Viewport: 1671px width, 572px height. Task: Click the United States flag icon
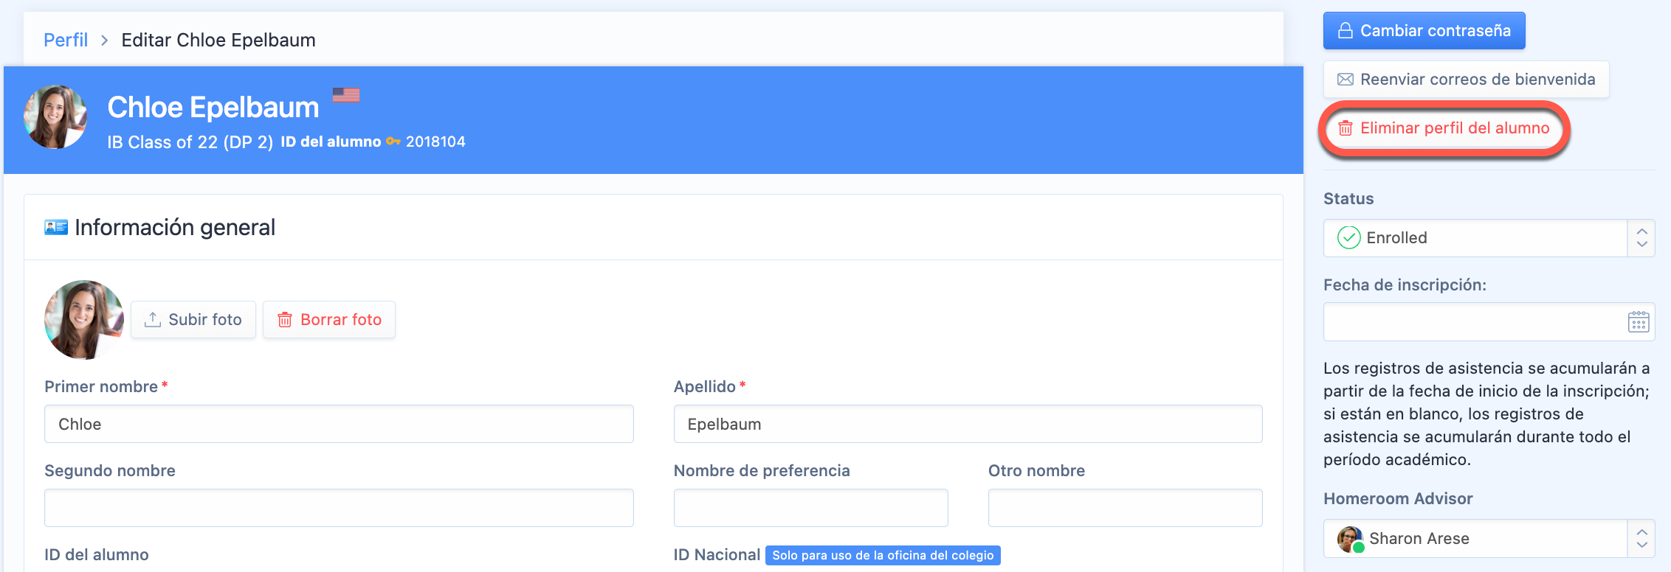click(345, 95)
